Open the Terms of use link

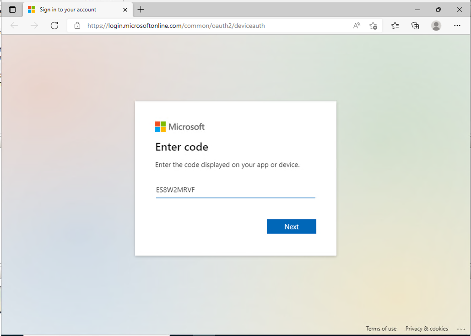coord(381,329)
